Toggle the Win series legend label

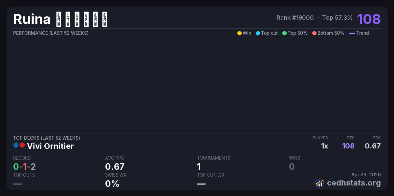247,33
